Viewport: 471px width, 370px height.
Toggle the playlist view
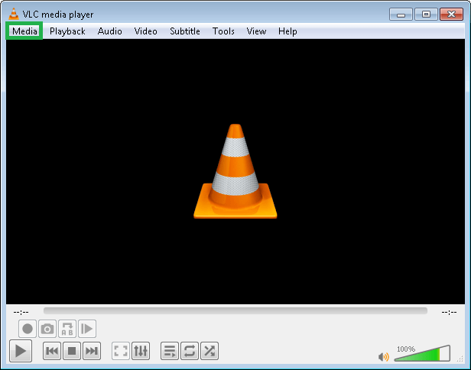click(170, 351)
